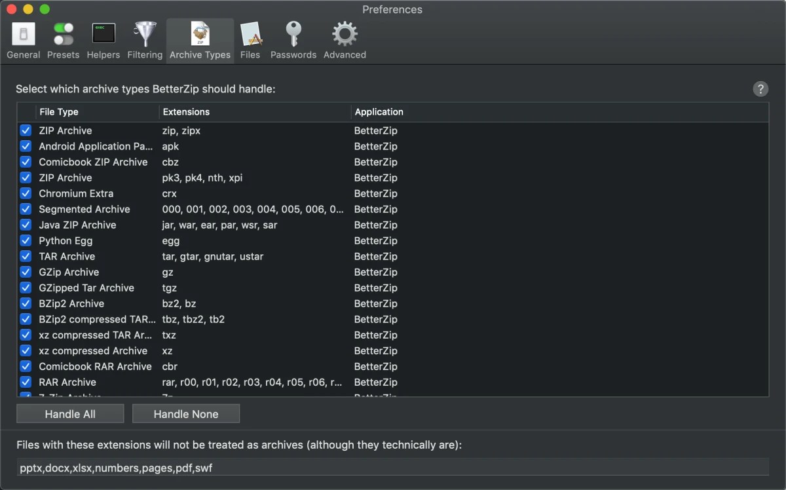Click the help question mark button

[x=760, y=89]
